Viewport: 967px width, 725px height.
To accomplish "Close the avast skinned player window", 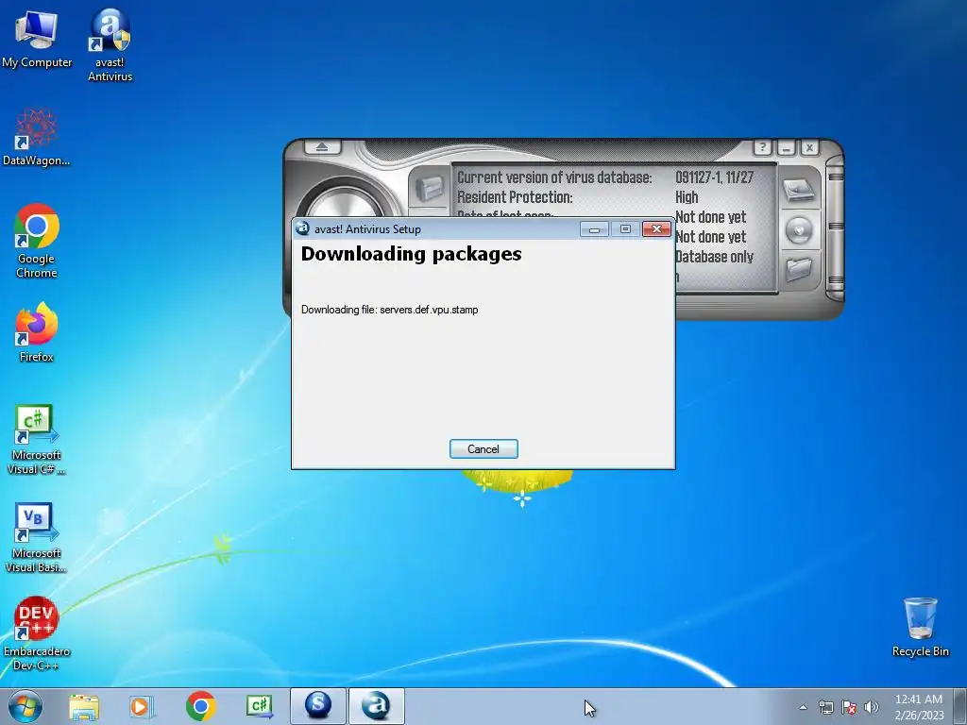I will (x=809, y=147).
